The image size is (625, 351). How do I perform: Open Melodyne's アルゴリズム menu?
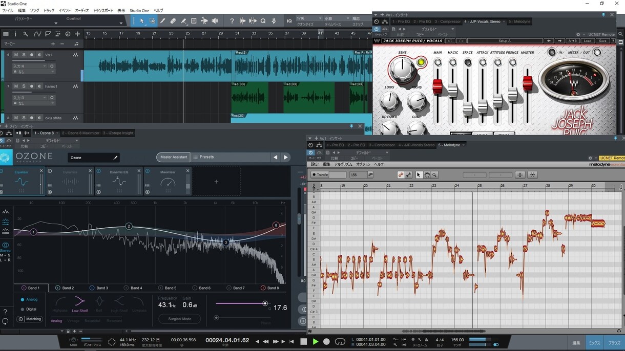coord(343,165)
